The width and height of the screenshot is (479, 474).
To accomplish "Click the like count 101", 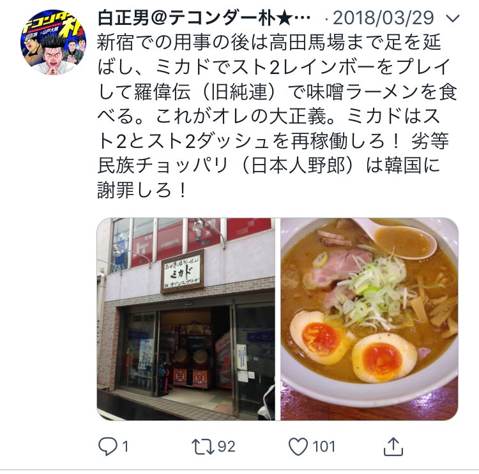I will click(324, 447).
